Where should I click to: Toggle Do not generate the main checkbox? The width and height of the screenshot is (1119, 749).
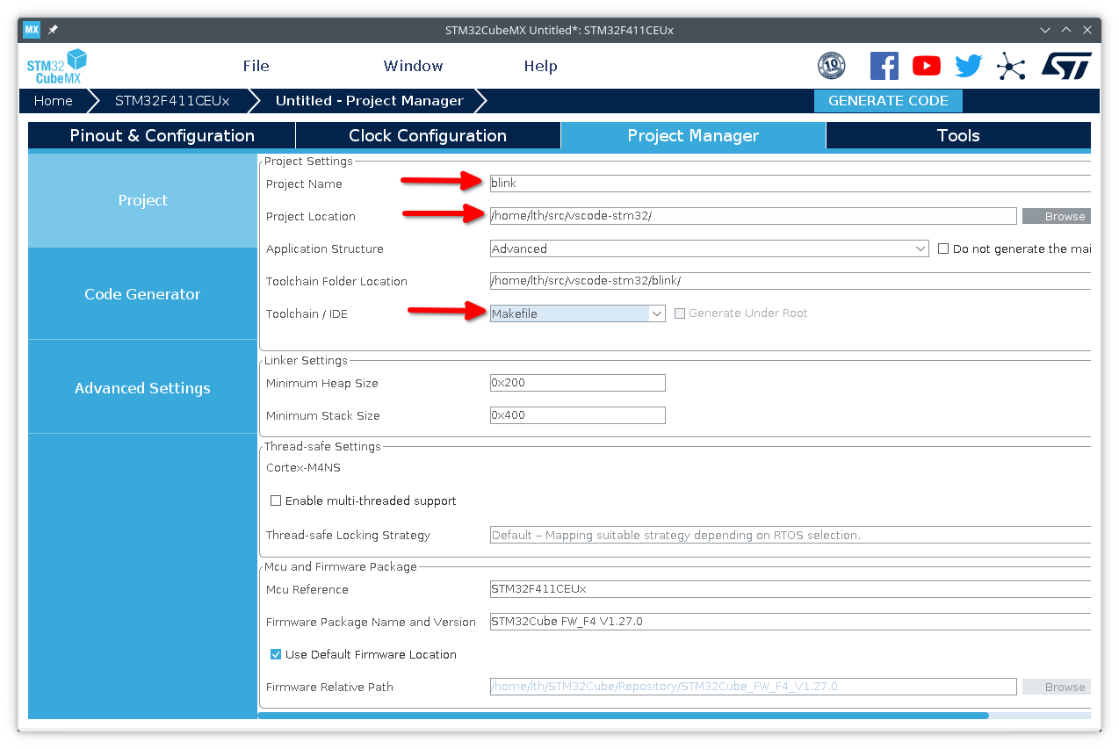coord(943,248)
